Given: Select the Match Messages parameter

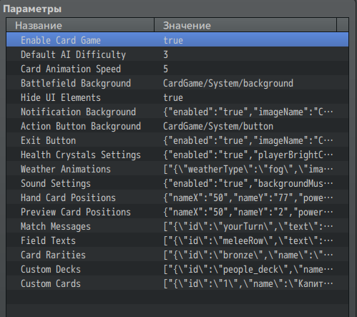Looking at the screenshot, I should click(x=177, y=225).
